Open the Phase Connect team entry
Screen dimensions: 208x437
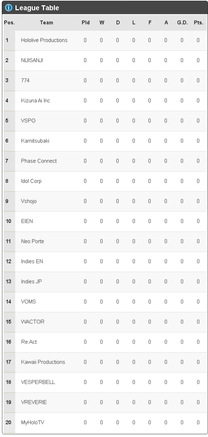pos(39,161)
